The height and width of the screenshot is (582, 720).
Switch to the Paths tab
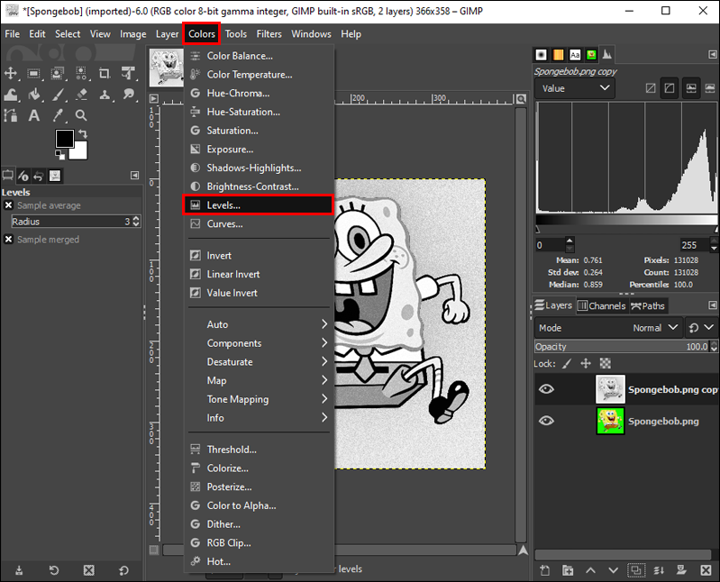pos(648,305)
